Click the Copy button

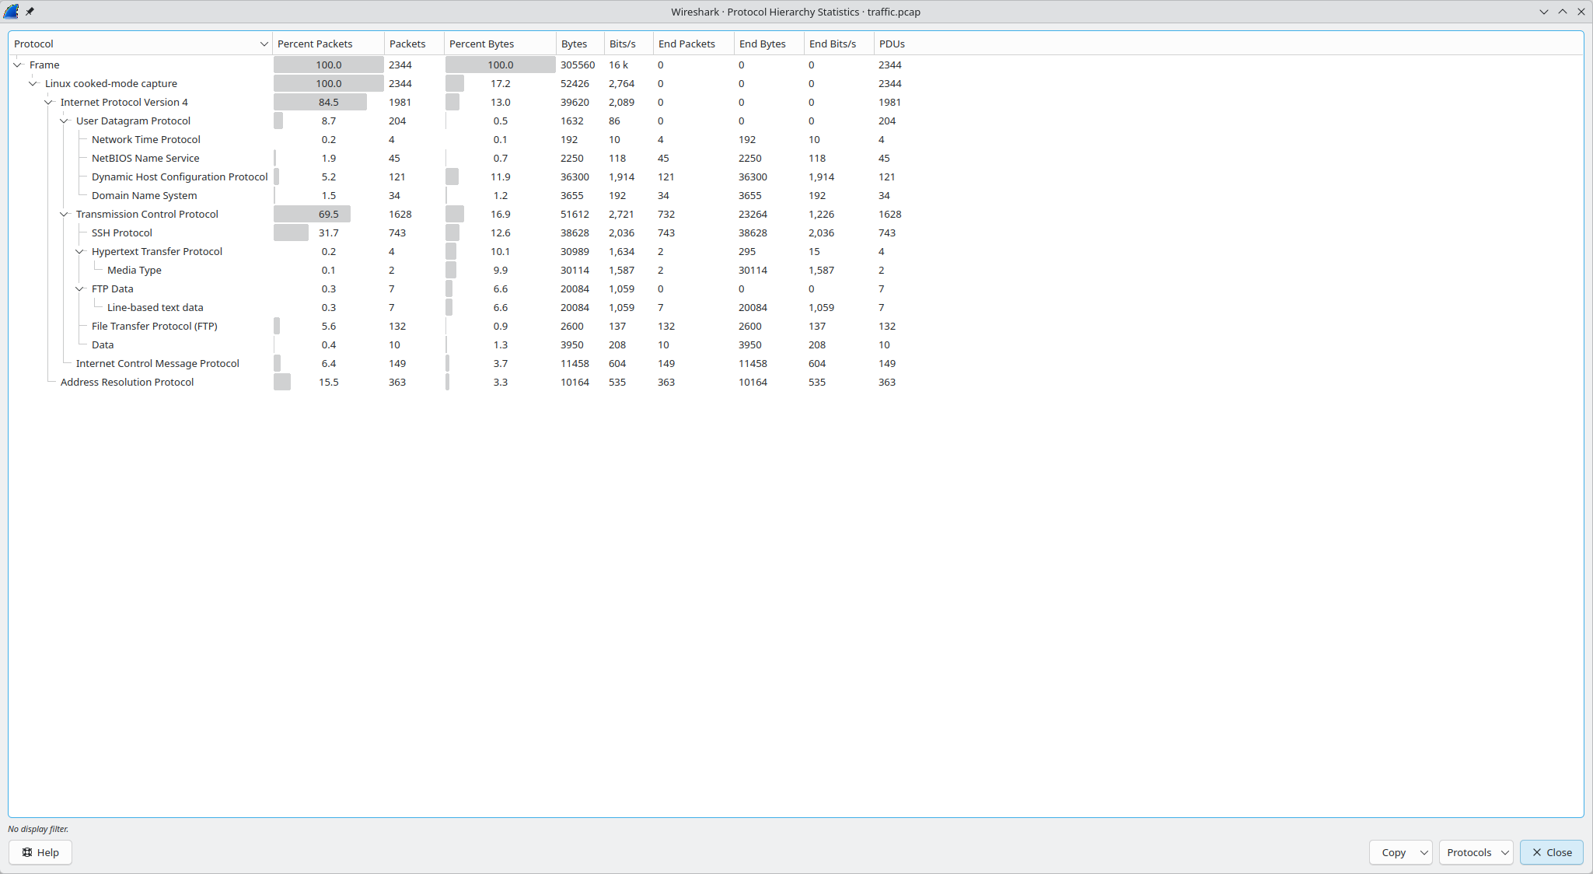(x=1393, y=852)
